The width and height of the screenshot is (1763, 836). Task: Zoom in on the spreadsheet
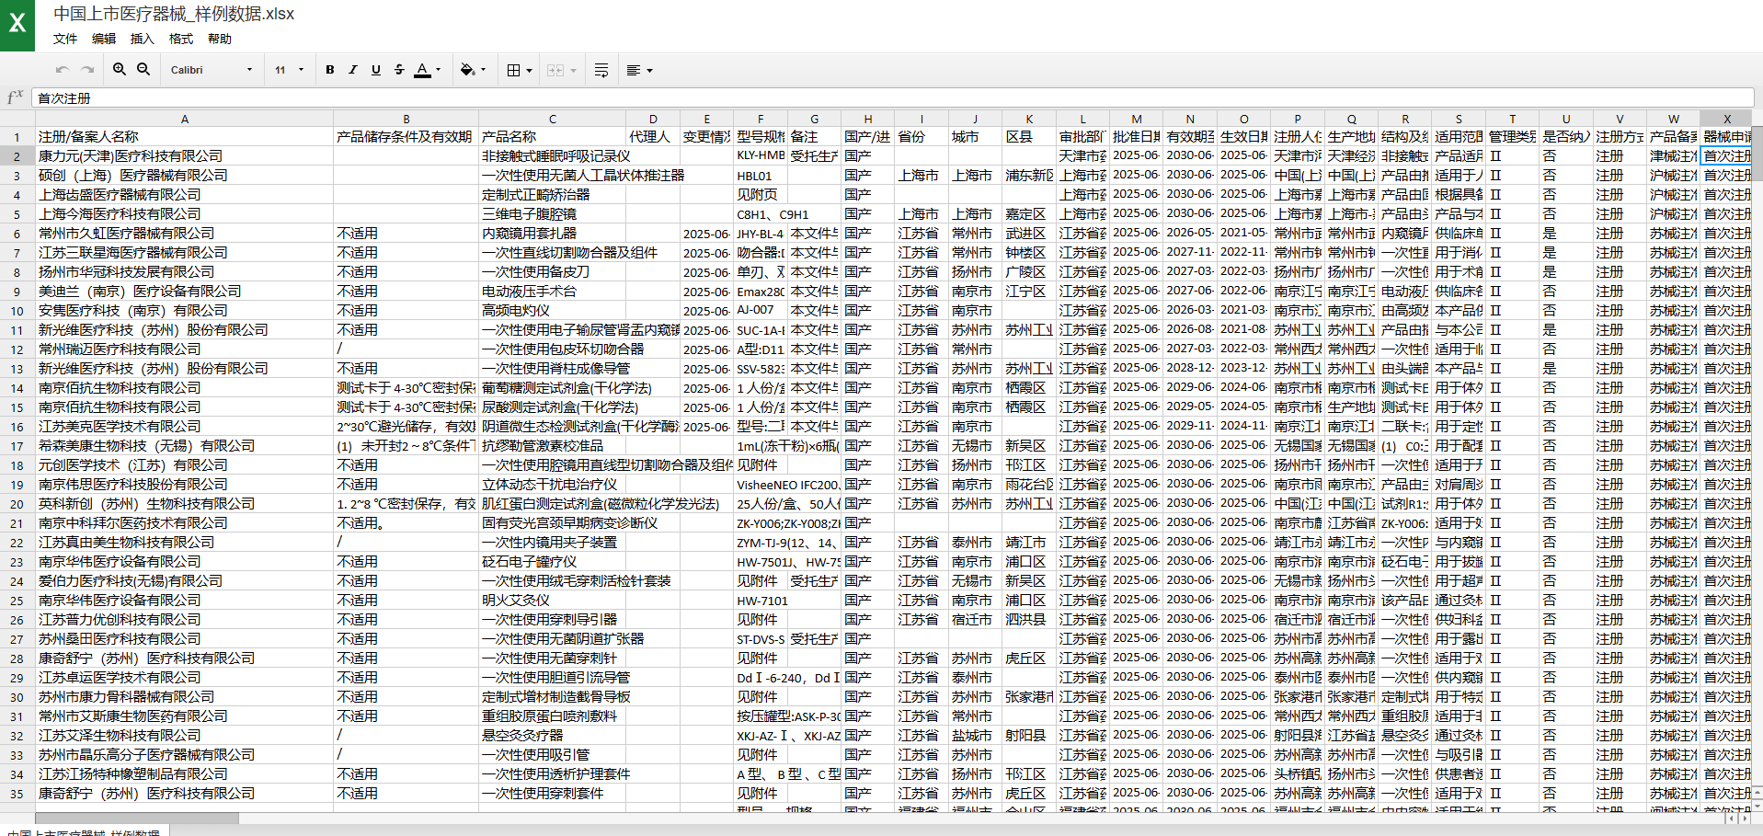click(120, 69)
